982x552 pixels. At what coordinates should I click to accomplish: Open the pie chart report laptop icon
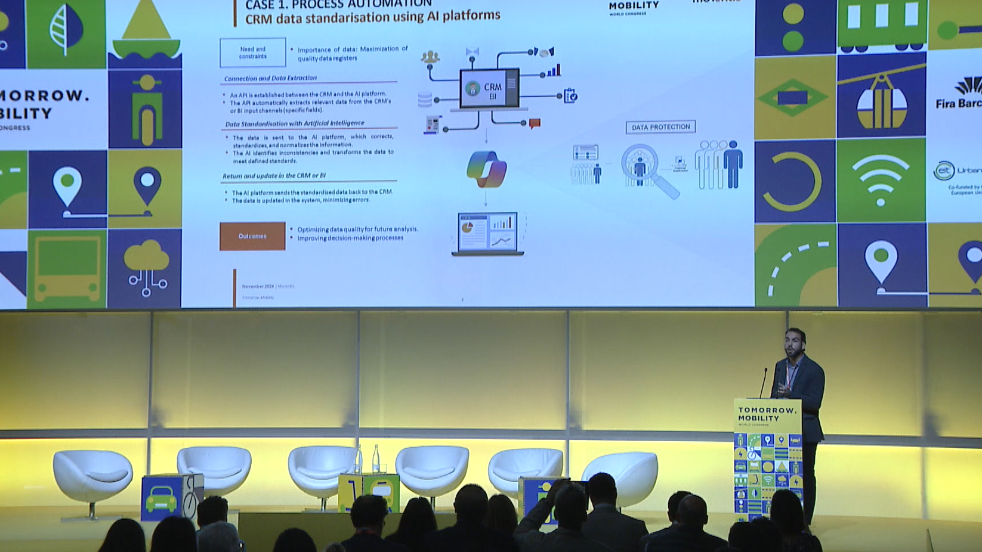(x=489, y=232)
